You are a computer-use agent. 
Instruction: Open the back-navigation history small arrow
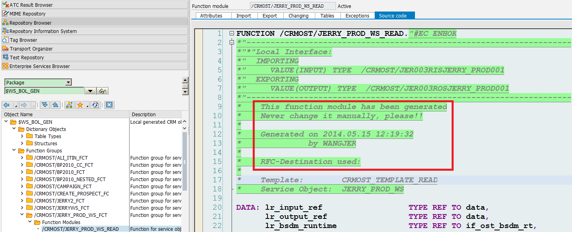16,106
